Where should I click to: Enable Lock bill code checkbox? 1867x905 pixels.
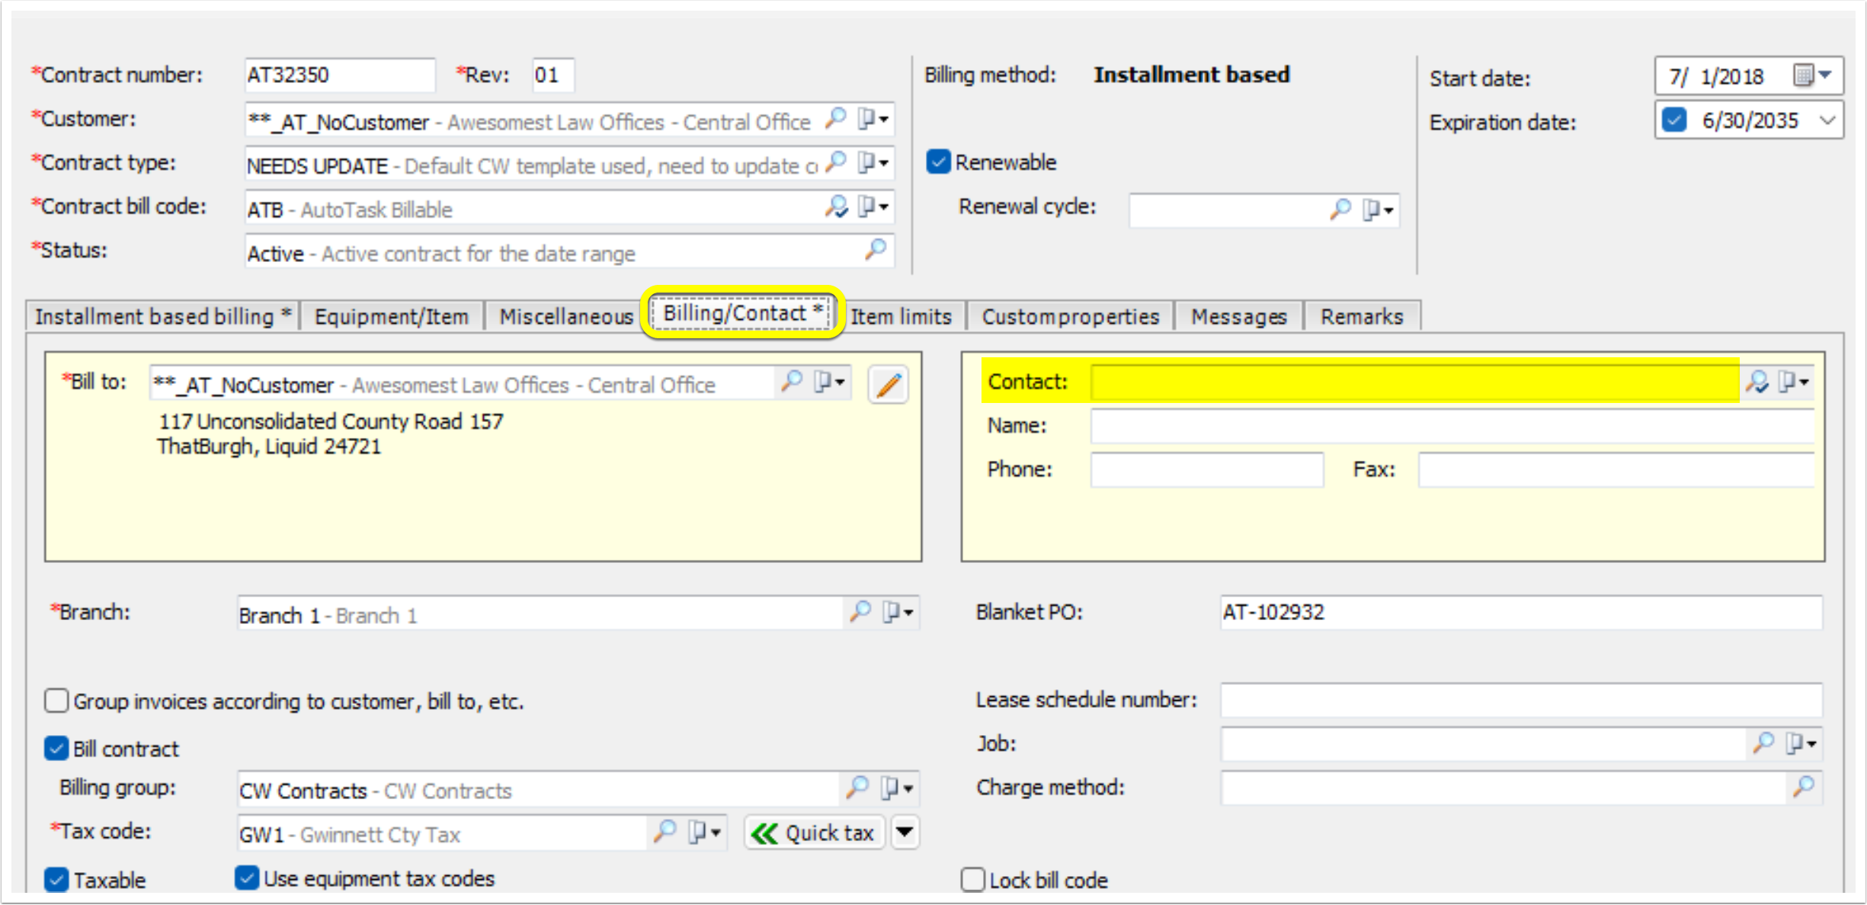click(x=973, y=880)
